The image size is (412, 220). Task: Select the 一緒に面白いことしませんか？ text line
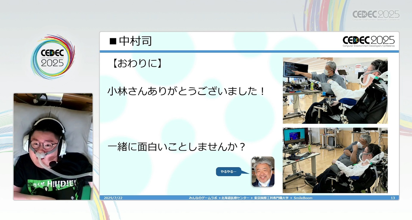176,147
